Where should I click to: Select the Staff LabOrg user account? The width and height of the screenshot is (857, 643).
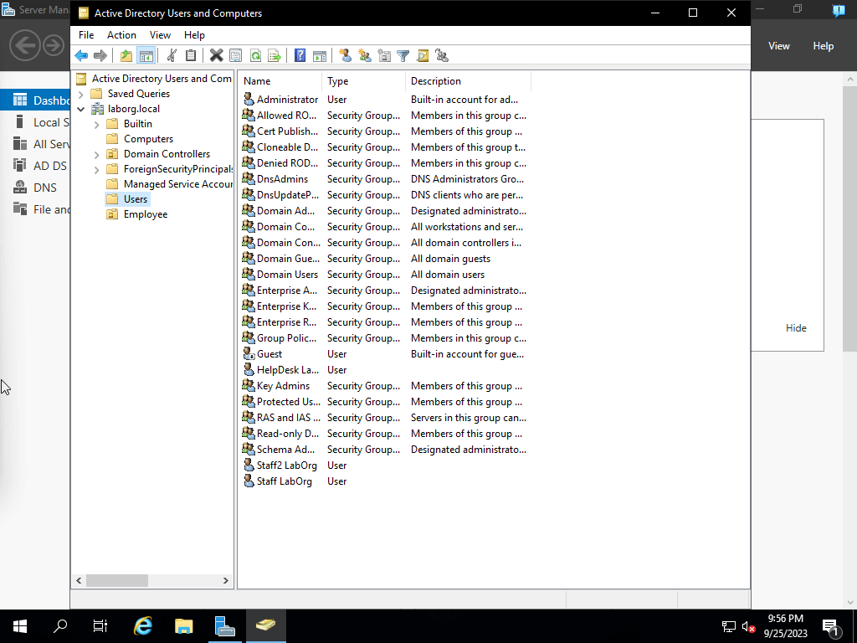pyautogui.click(x=284, y=481)
